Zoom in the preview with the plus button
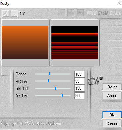The width and height of the screenshot is (122, 130). click(6, 14)
